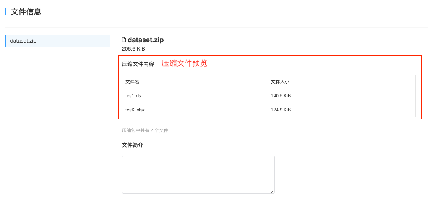Click the textarea resize handle corner
Screen dimensions: 433x202
(x=273, y=192)
